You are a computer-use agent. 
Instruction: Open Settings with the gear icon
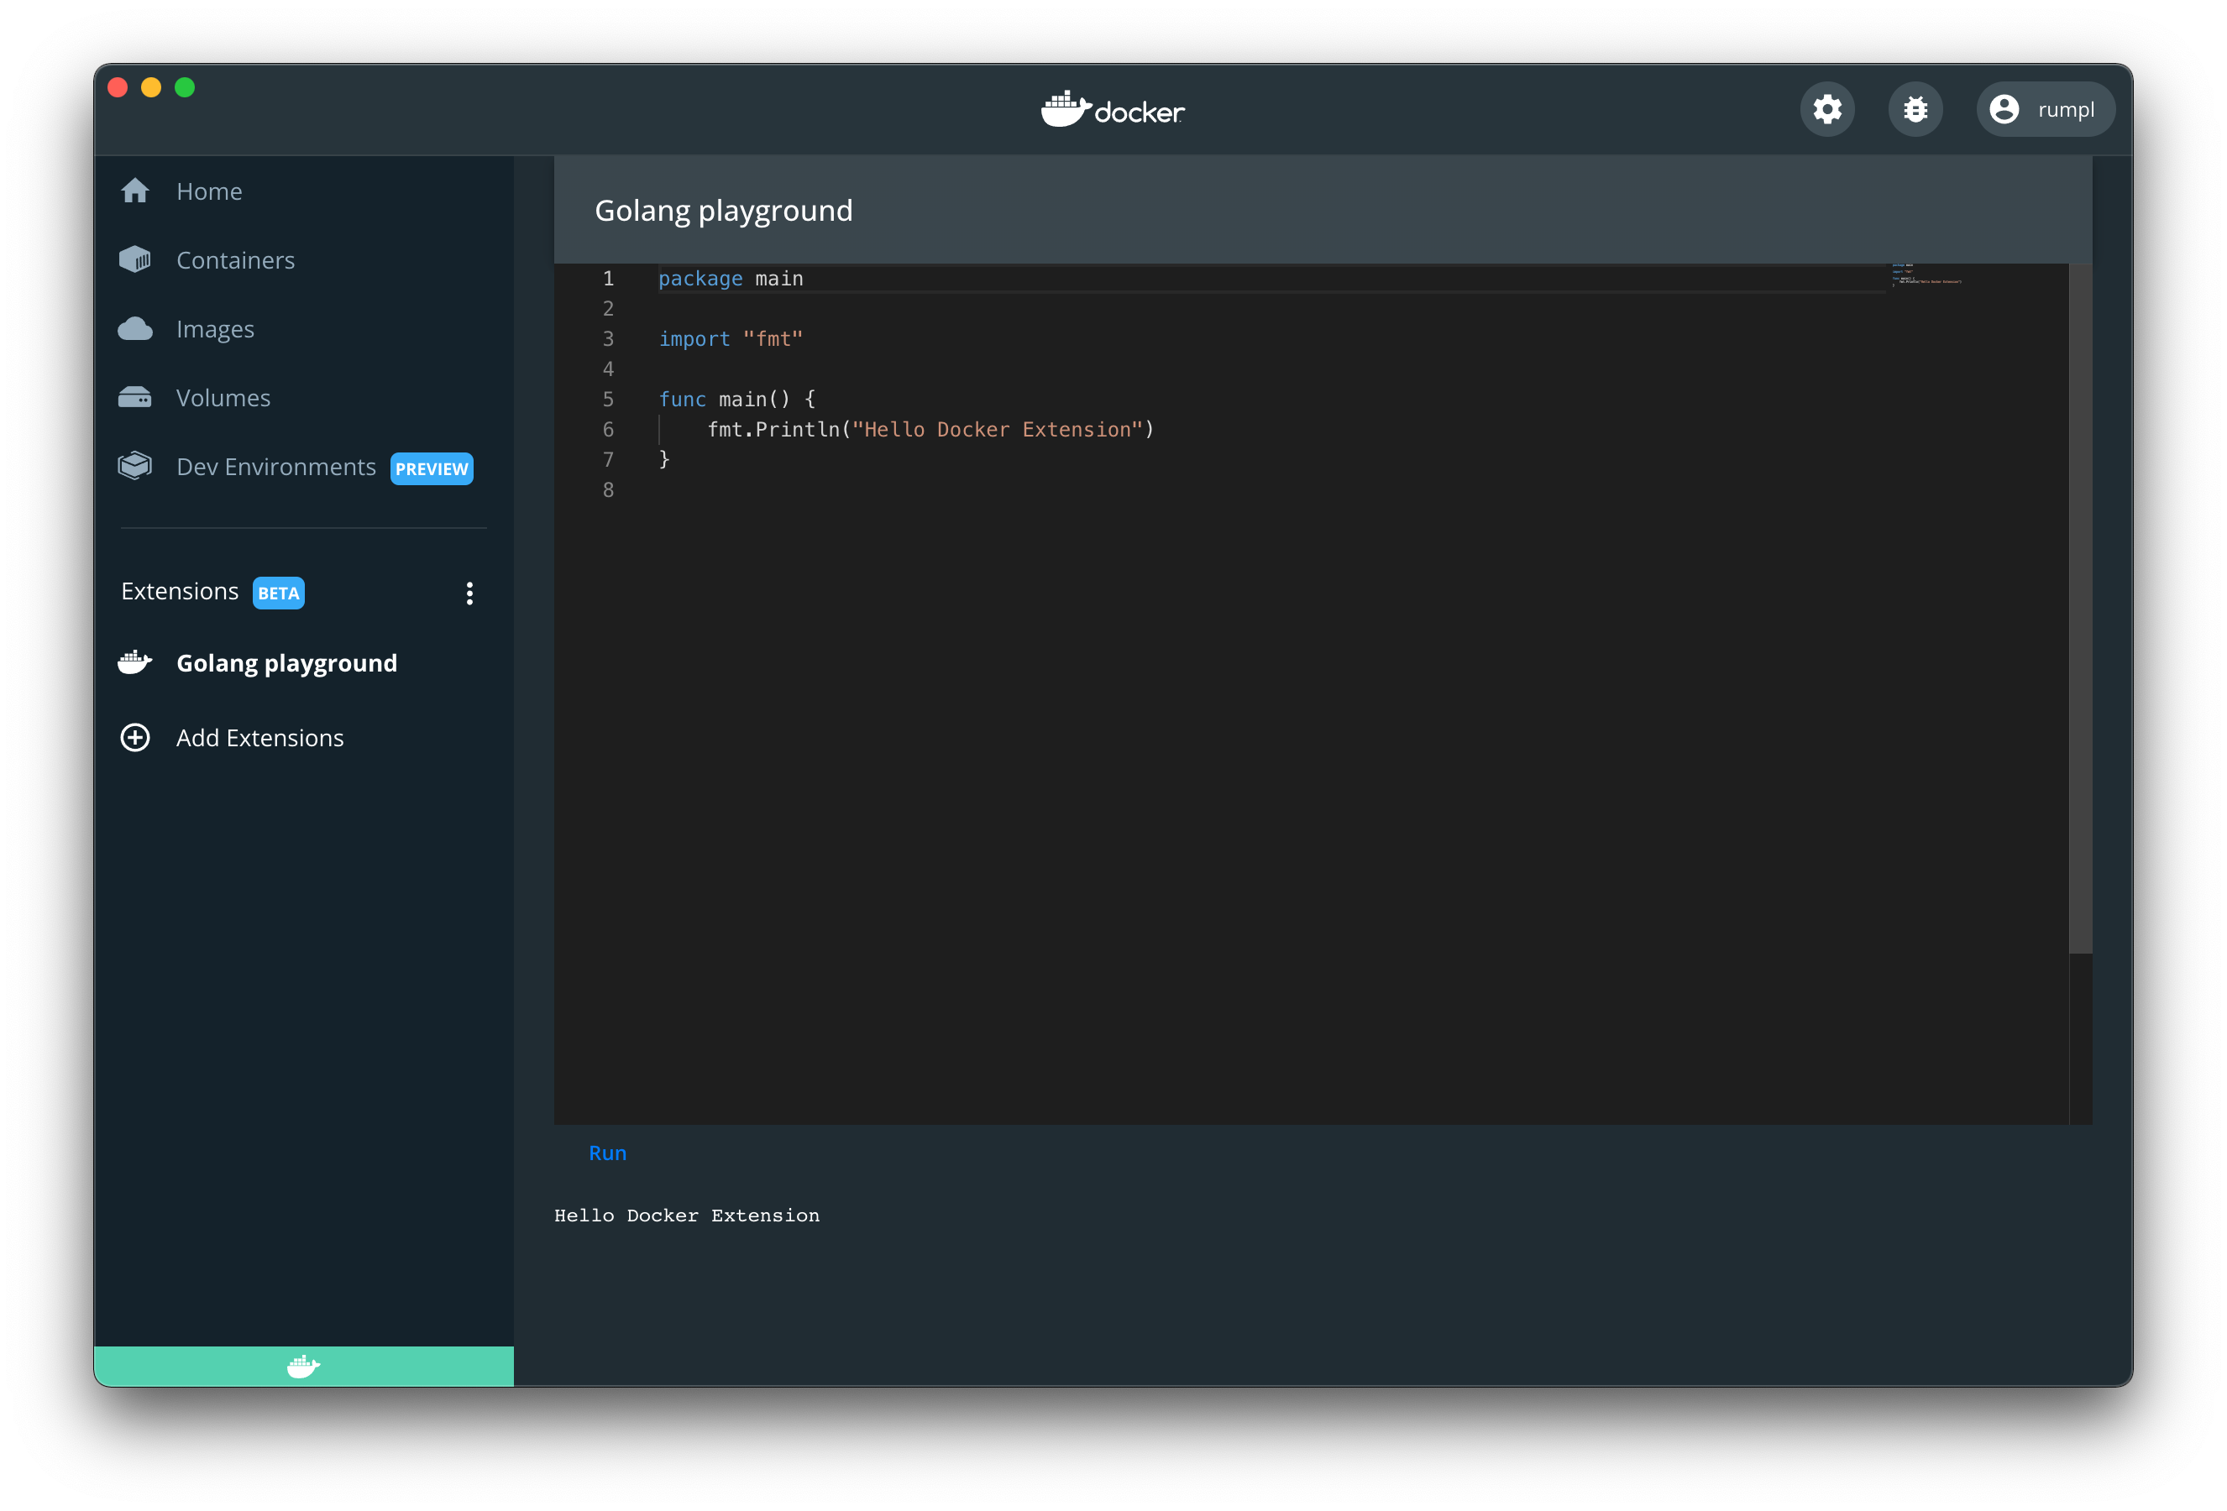tap(1826, 109)
